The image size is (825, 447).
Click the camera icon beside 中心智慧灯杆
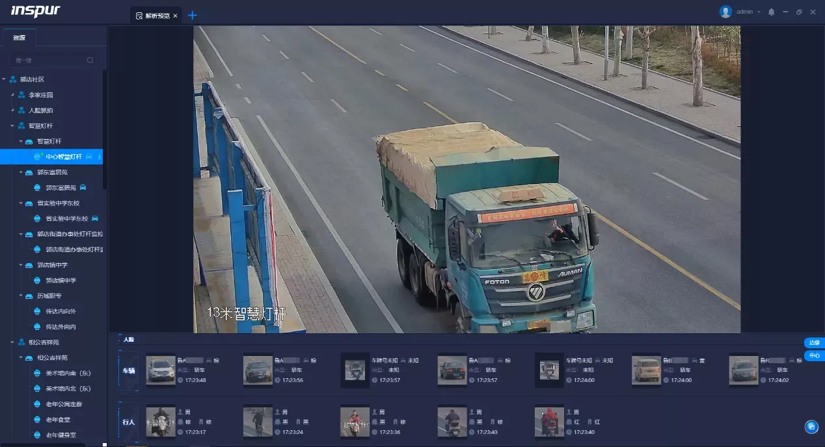(x=37, y=157)
